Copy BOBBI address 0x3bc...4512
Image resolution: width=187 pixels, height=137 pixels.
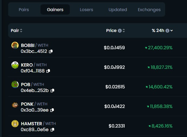(51, 51)
